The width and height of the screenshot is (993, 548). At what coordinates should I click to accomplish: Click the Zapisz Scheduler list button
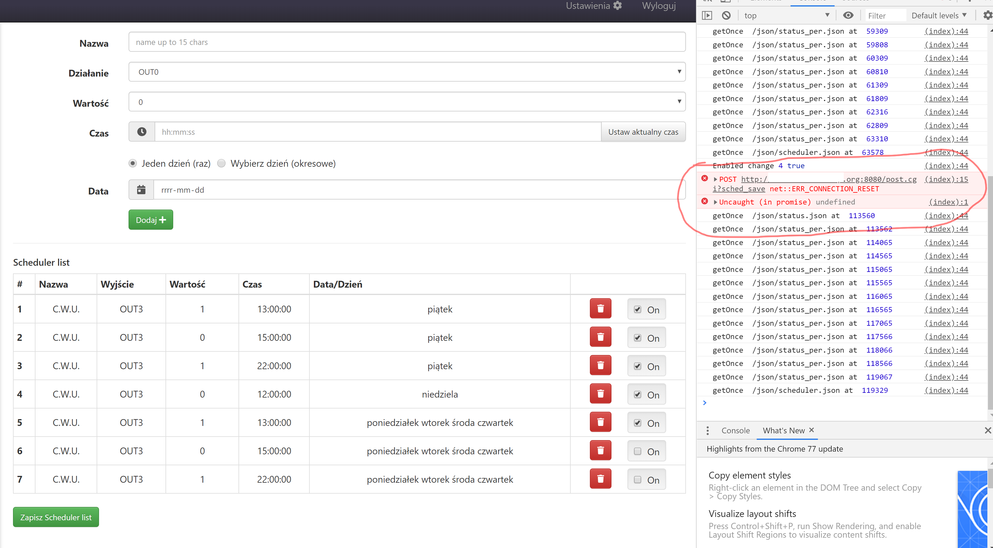pyautogui.click(x=56, y=517)
